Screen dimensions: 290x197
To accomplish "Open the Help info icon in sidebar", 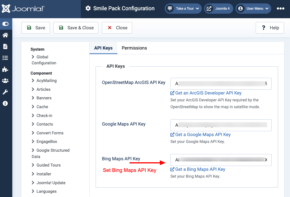I will point(5,103).
